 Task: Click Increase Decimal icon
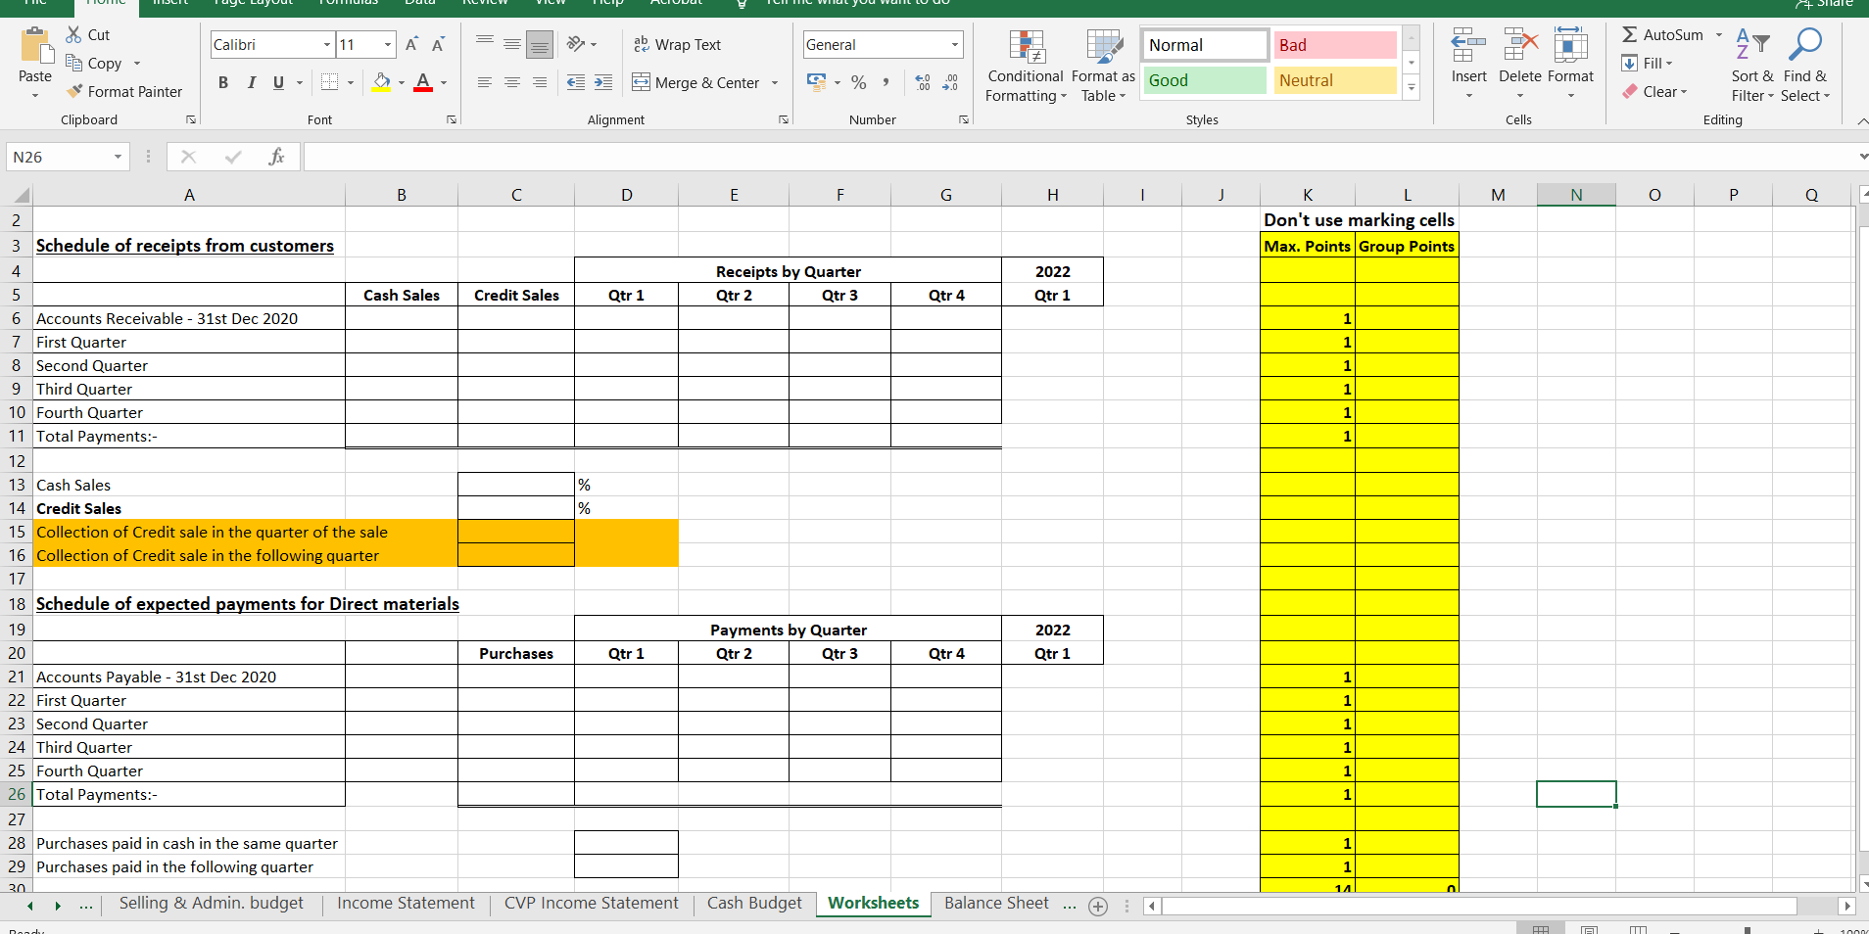tap(923, 82)
